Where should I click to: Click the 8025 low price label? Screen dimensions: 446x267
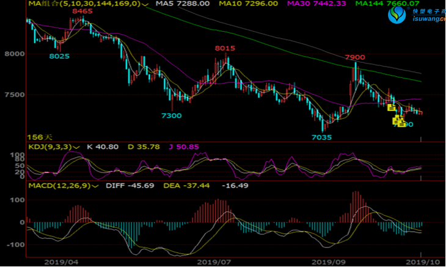pyautogui.click(x=59, y=56)
